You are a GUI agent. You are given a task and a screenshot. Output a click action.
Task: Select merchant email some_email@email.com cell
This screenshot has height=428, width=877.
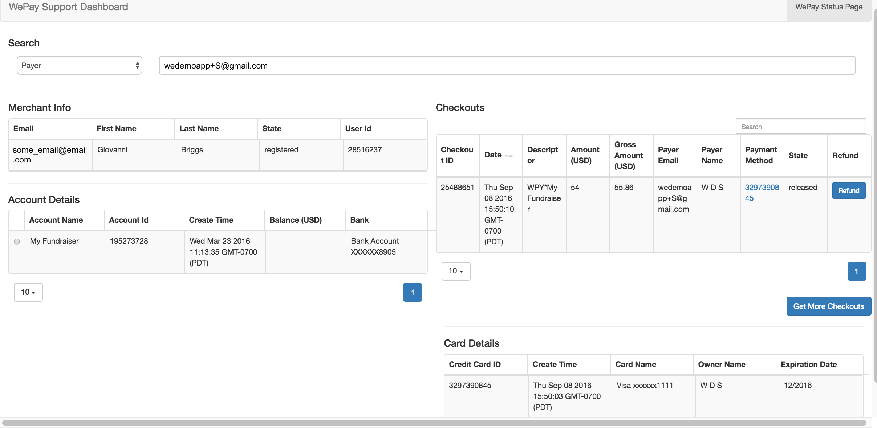coord(50,155)
